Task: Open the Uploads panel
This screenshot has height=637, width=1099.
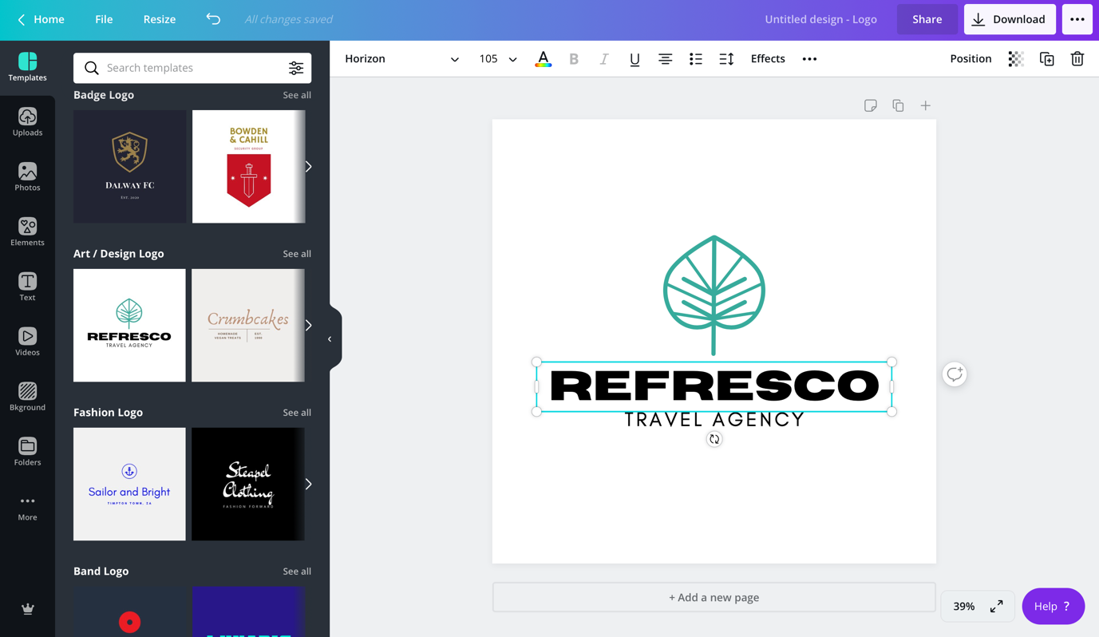Action: [27, 122]
